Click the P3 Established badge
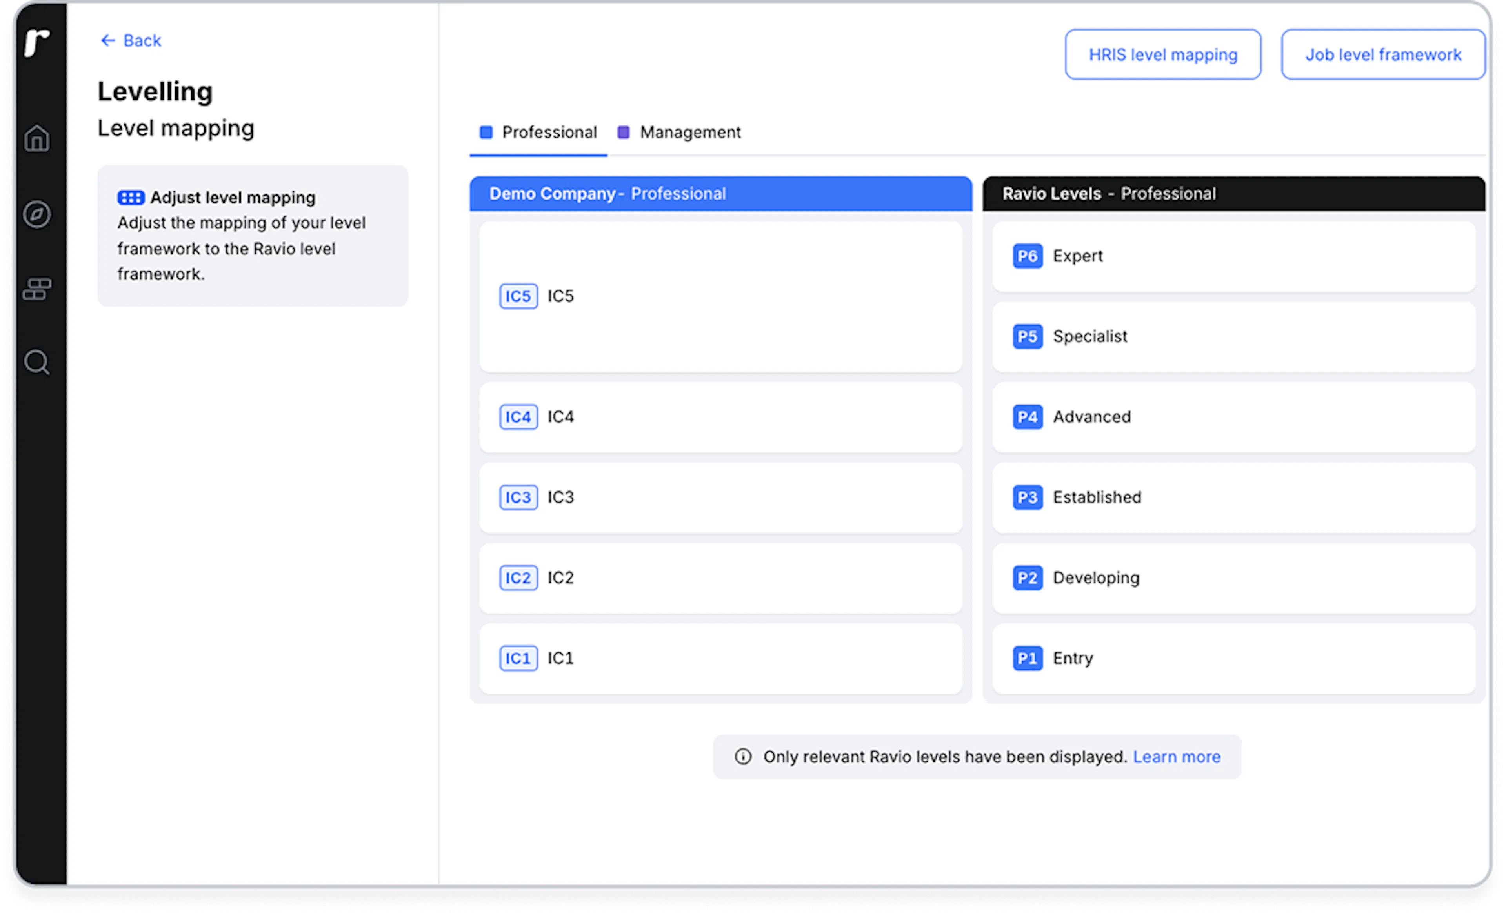Screen dimensions: 1506x915 (x=1028, y=498)
